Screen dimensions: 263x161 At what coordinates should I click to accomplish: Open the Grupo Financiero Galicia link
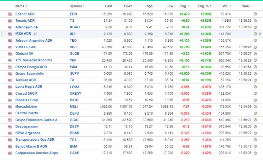coord(38,120)
